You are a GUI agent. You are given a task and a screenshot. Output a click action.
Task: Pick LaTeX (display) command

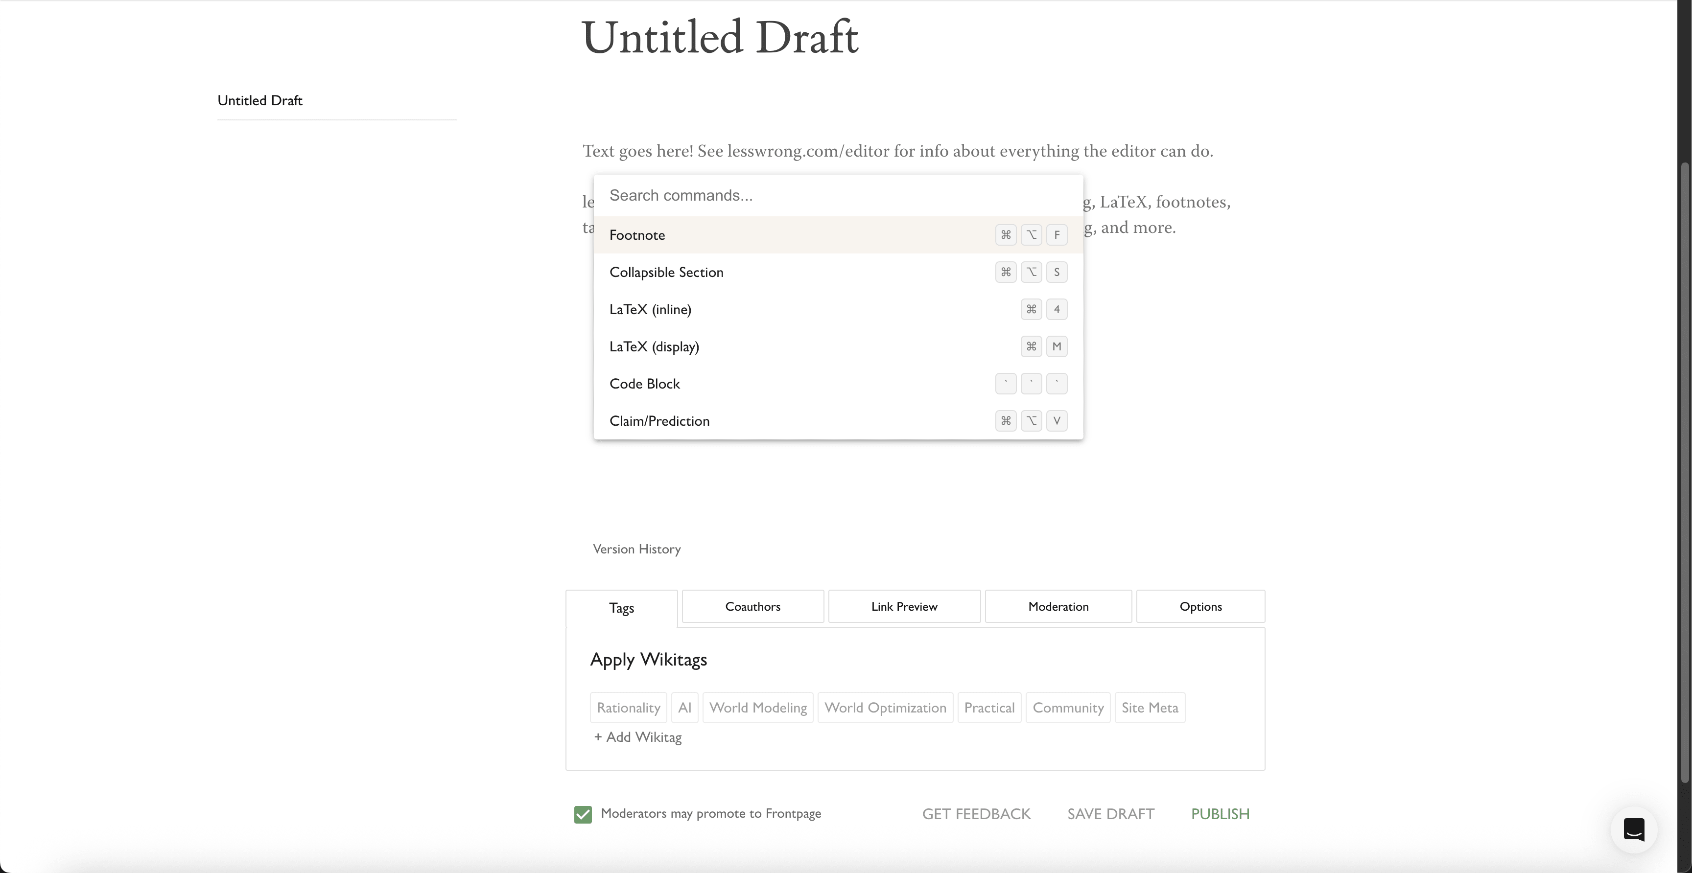(x=654, y=346)
